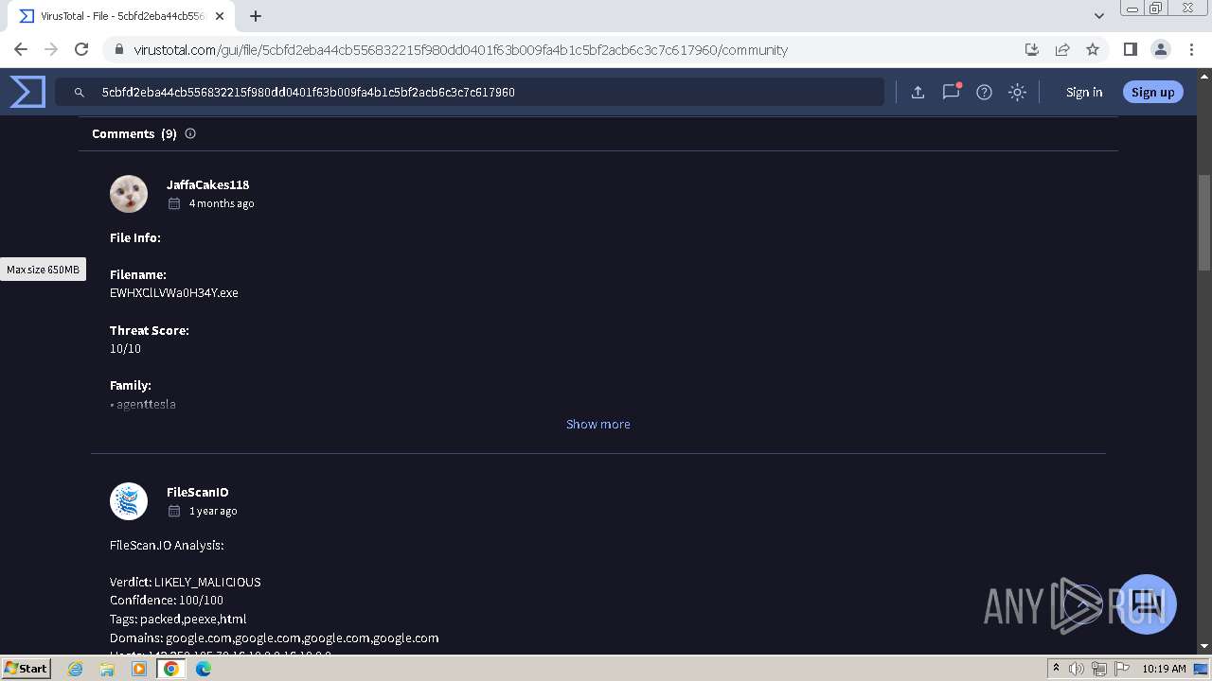Share this page icon
The height and width of the screenshot is (681, 1212).
pos(1062,49)
